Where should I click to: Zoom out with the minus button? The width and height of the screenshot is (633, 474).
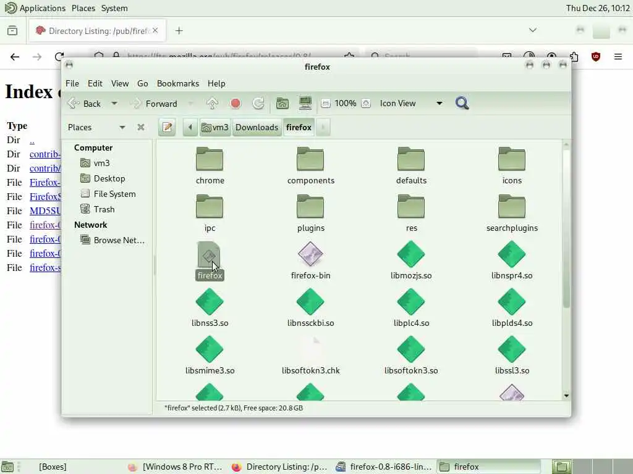[x=325, y=104]
